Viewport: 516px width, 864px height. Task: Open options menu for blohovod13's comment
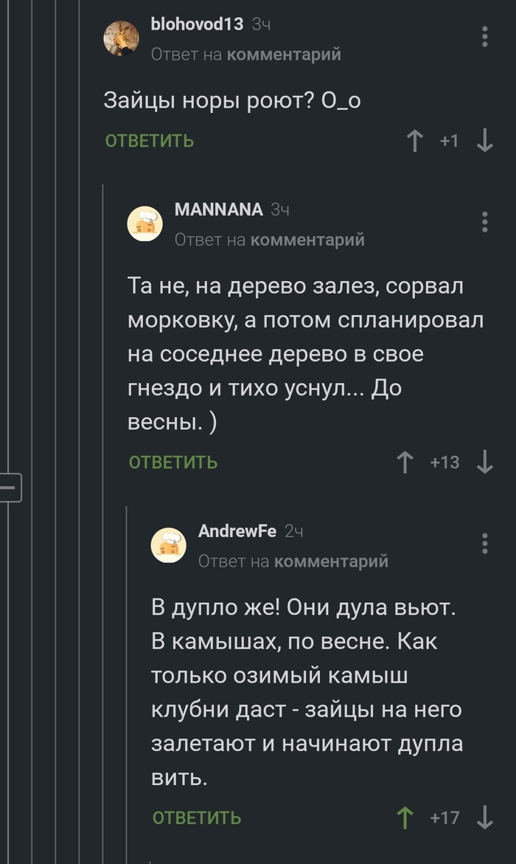[484, 37]
